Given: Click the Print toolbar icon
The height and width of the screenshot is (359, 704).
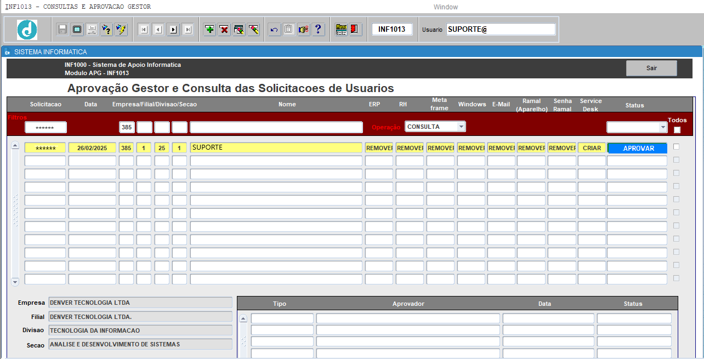Looking at the screenshot, I should 92,30.
